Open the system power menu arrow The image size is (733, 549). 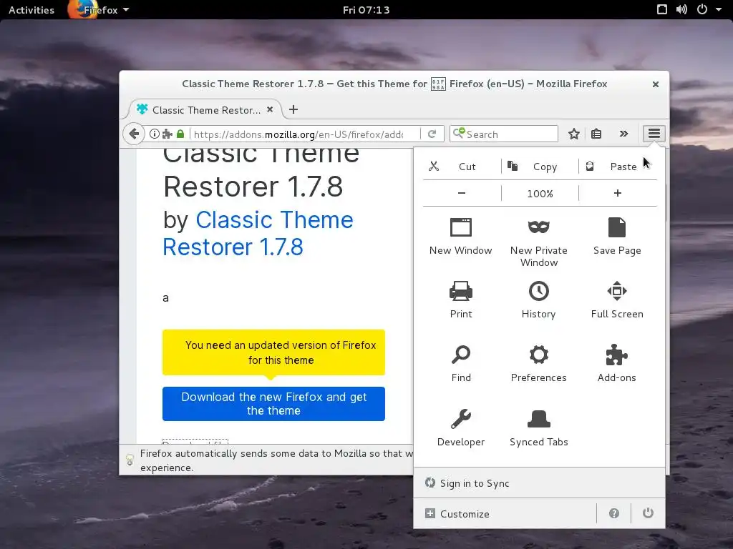719,10
